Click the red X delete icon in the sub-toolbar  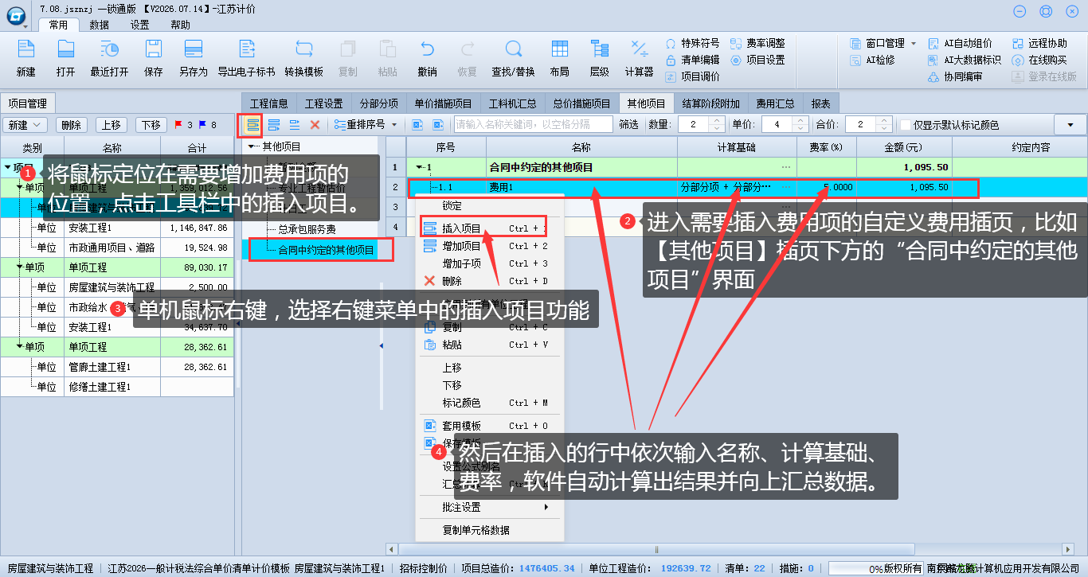coord(315,125)
